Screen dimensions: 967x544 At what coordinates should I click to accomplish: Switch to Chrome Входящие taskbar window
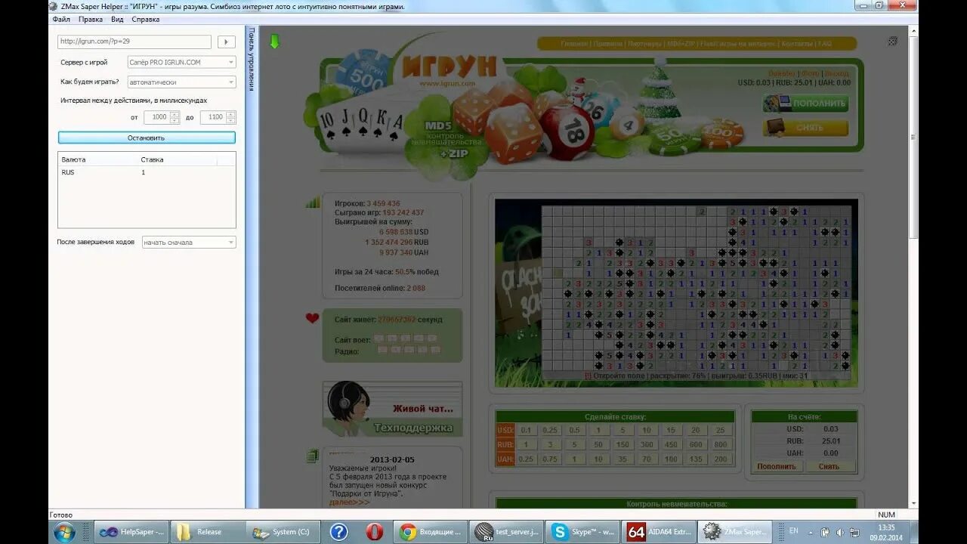coord(430,532)
